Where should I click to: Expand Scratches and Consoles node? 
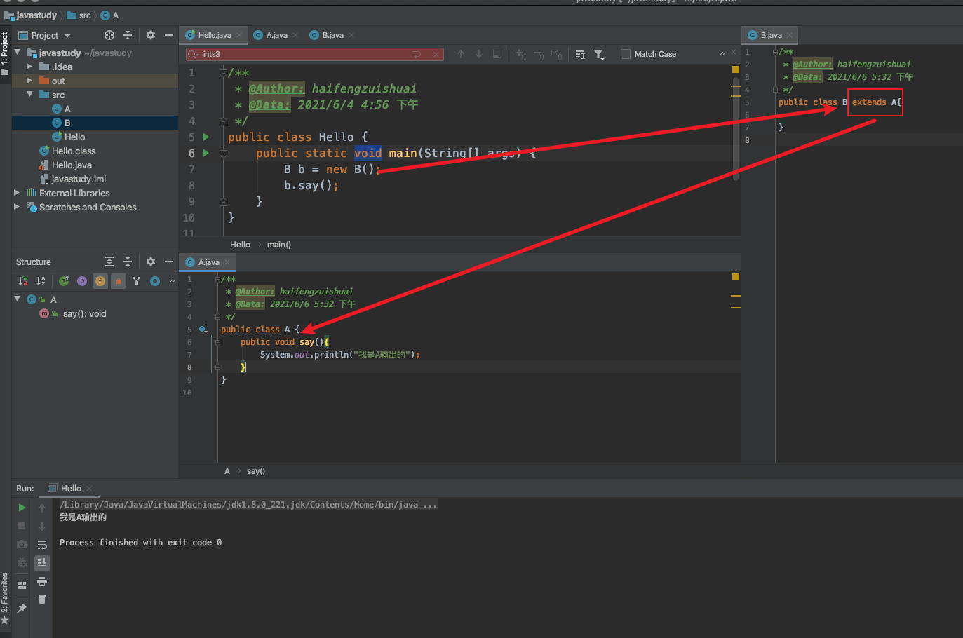coord(17,207)
